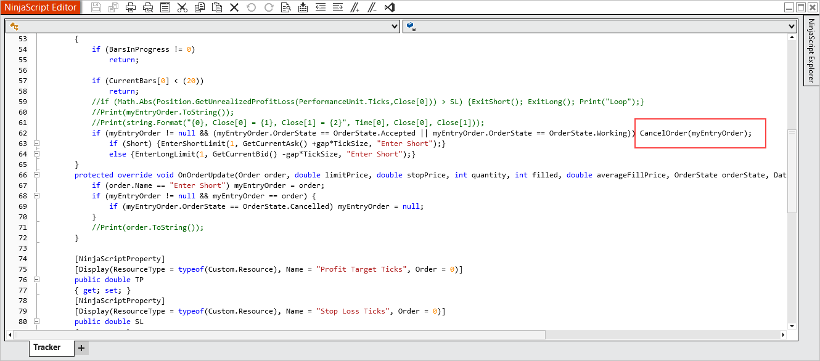Screen dimensions: 820x361
Task: Collapse the fold at line 80
Action: (36, 322)
